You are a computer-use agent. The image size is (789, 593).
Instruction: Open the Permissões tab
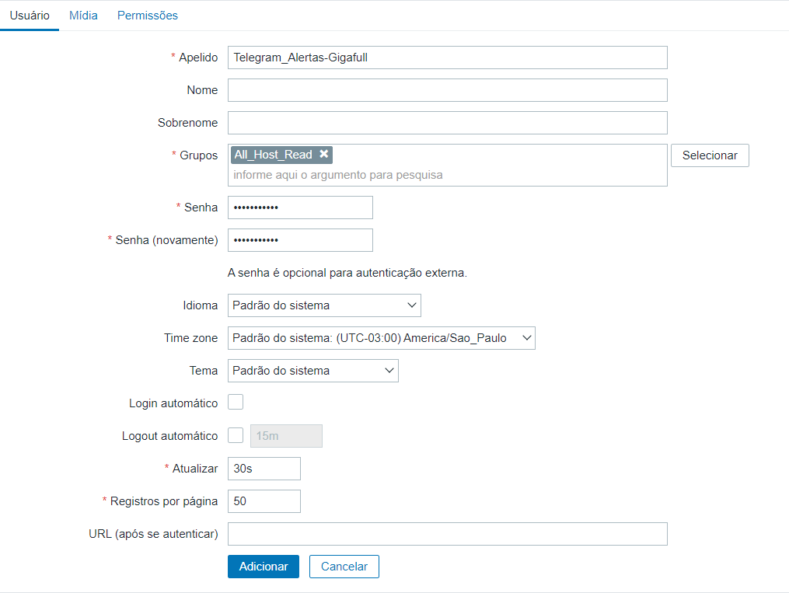pos(148,16)
